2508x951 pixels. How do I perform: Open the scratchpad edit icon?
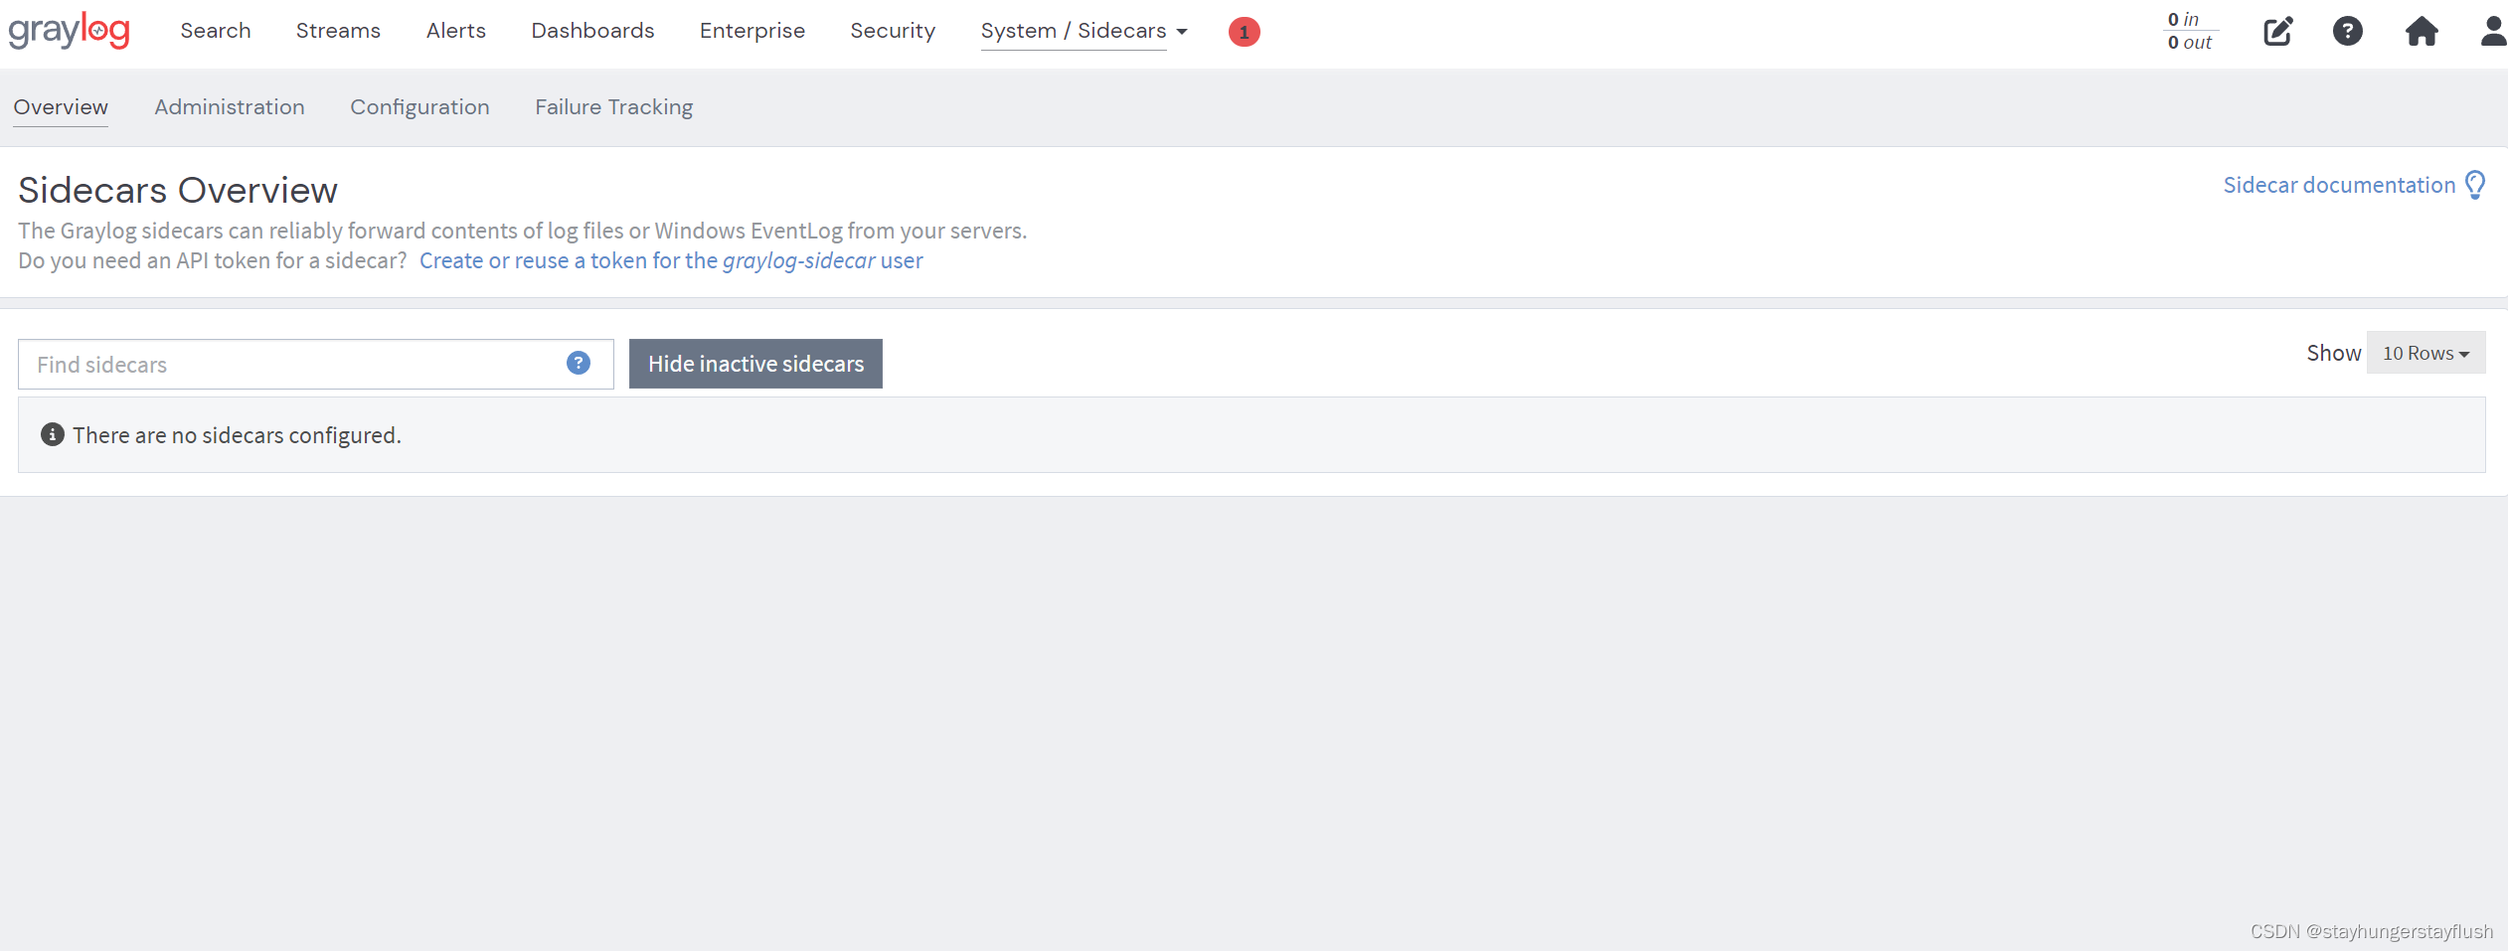point(2277,31)
